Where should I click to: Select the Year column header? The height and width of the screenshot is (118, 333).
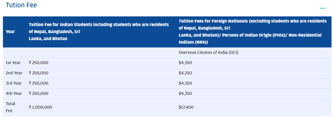tap(10, 32)
